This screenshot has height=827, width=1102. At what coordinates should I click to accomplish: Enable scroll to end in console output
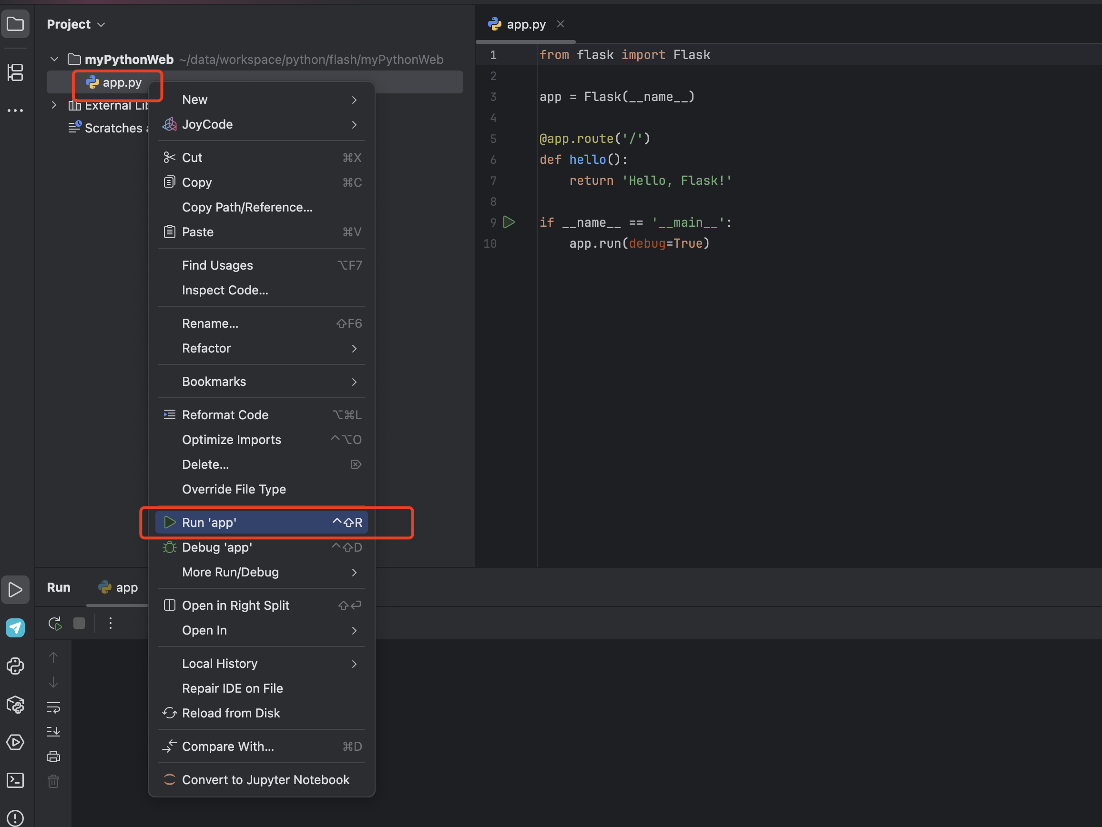(53, 731)
